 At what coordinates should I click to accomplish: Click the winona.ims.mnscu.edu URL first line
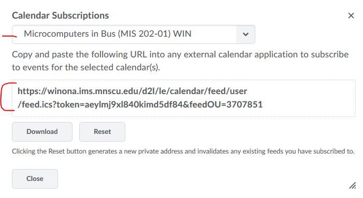coord(132,92)
